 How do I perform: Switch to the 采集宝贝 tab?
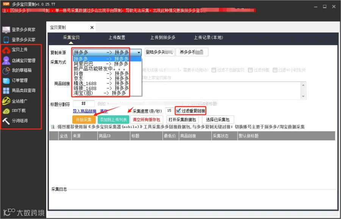tap(71, 37)
